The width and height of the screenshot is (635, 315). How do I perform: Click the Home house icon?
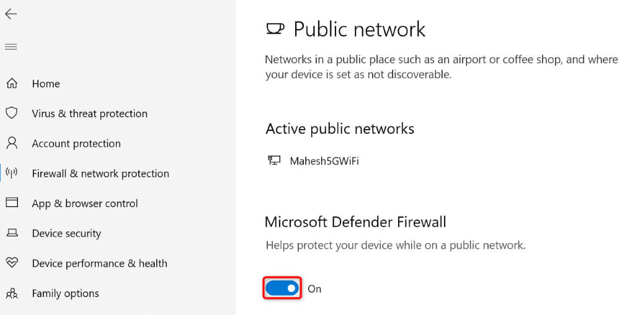(12, 83)
